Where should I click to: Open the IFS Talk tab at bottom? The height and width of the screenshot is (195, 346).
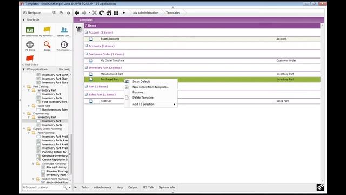(x=148, y=187)
